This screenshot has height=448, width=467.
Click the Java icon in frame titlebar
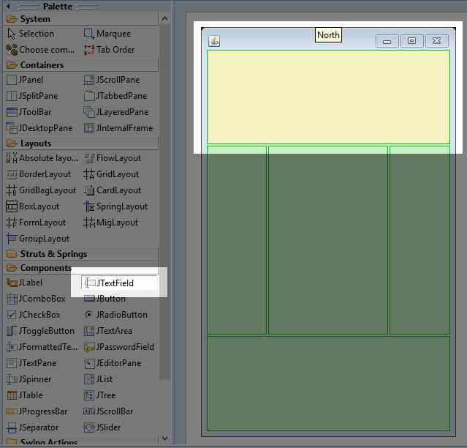(214, 41)
